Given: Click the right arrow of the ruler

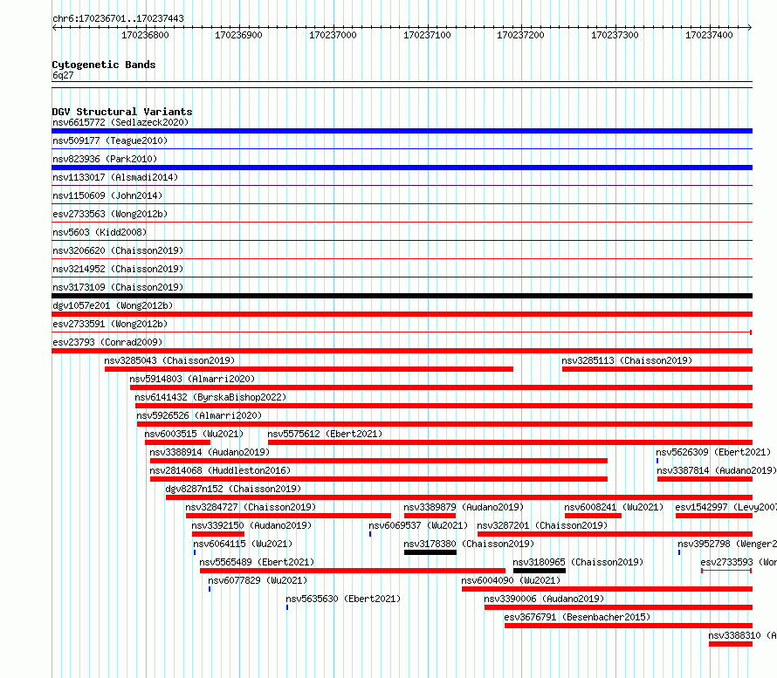Looking at the screenshot, I should (750, 28).
